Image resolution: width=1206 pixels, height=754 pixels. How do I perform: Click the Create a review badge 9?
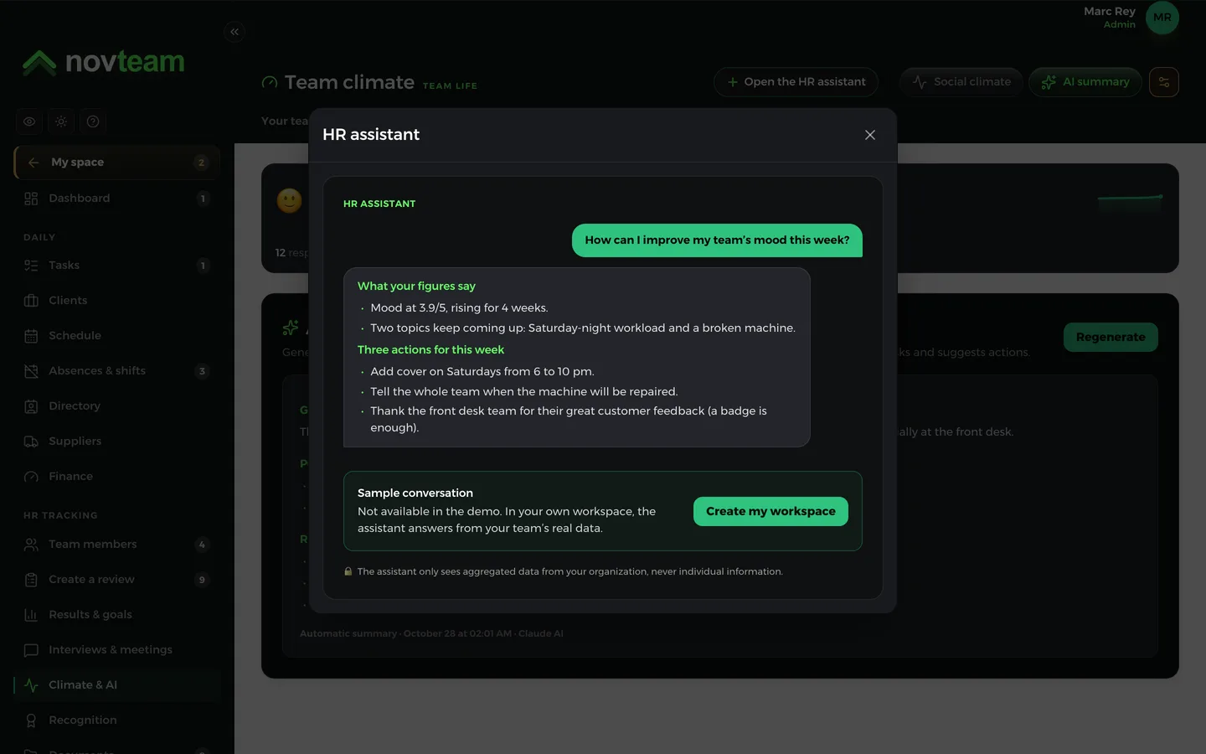tap(202, 580)
